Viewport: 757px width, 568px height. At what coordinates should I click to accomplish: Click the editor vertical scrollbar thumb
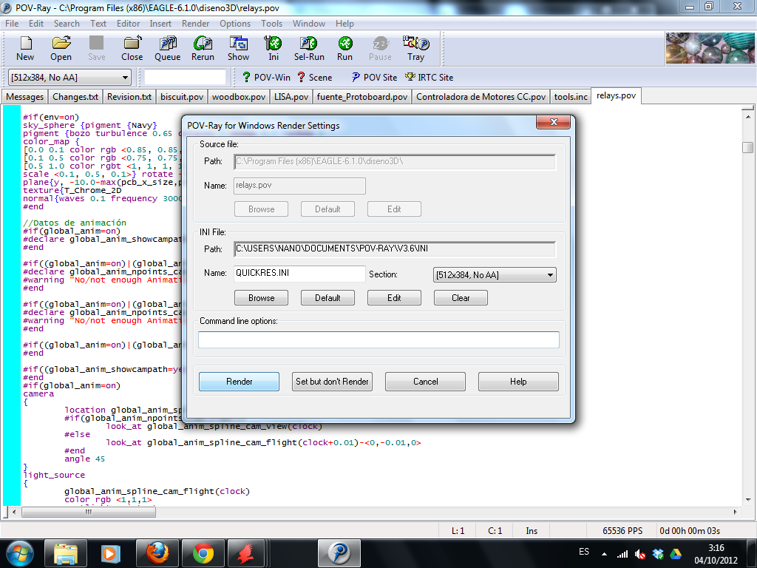[747, 147]
